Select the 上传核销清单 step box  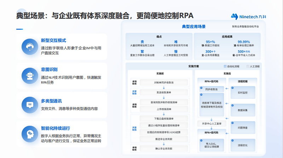[x=164, y=109]
